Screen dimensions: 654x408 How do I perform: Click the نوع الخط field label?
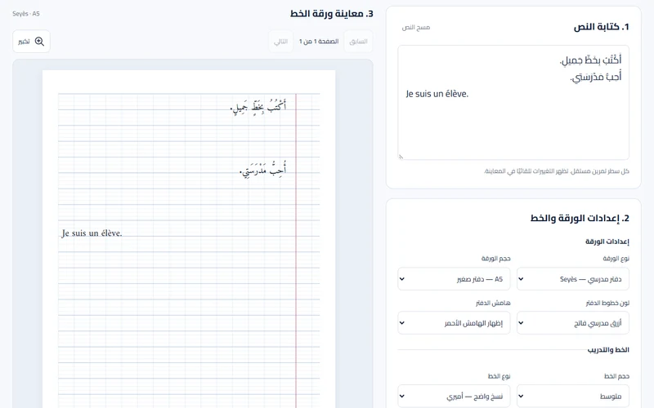pos(499,376)
